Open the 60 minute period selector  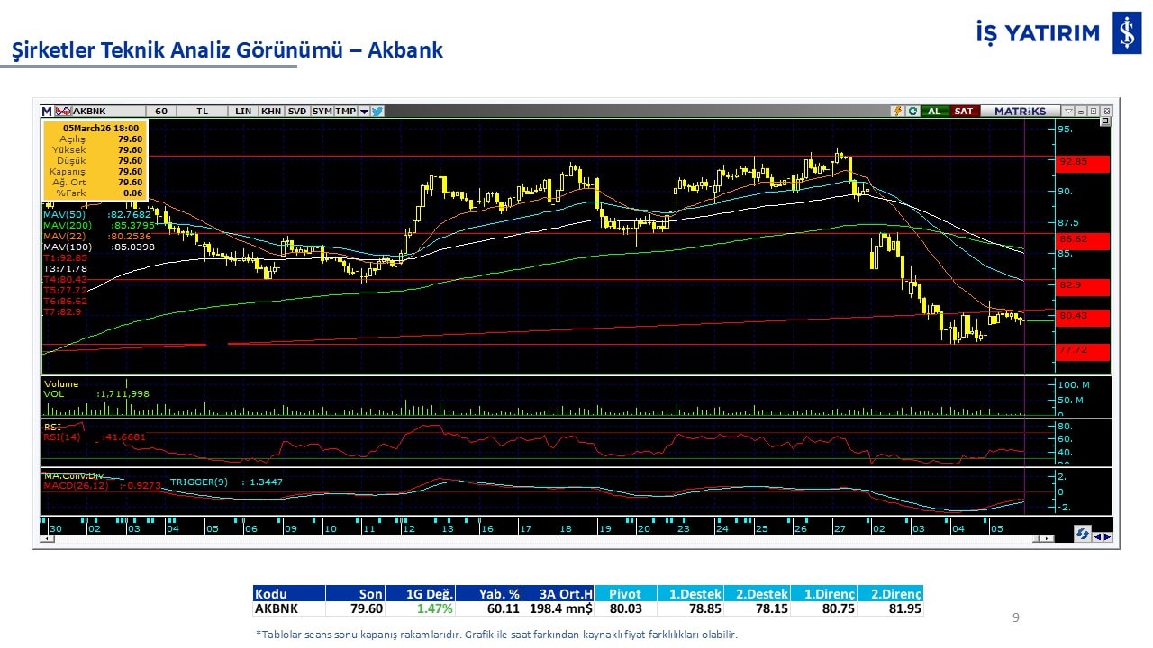pos(161,112)
